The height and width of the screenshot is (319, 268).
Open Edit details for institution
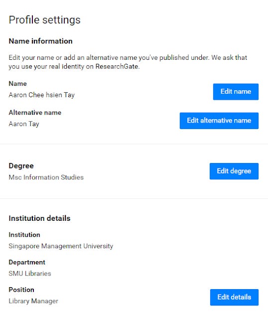coord(234,297)
